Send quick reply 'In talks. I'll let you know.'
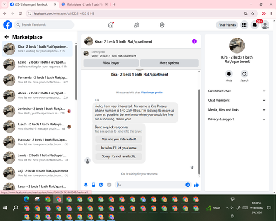 click(119, 148)
